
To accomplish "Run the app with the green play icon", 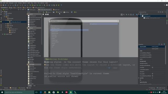I will [x=38, y=5].
